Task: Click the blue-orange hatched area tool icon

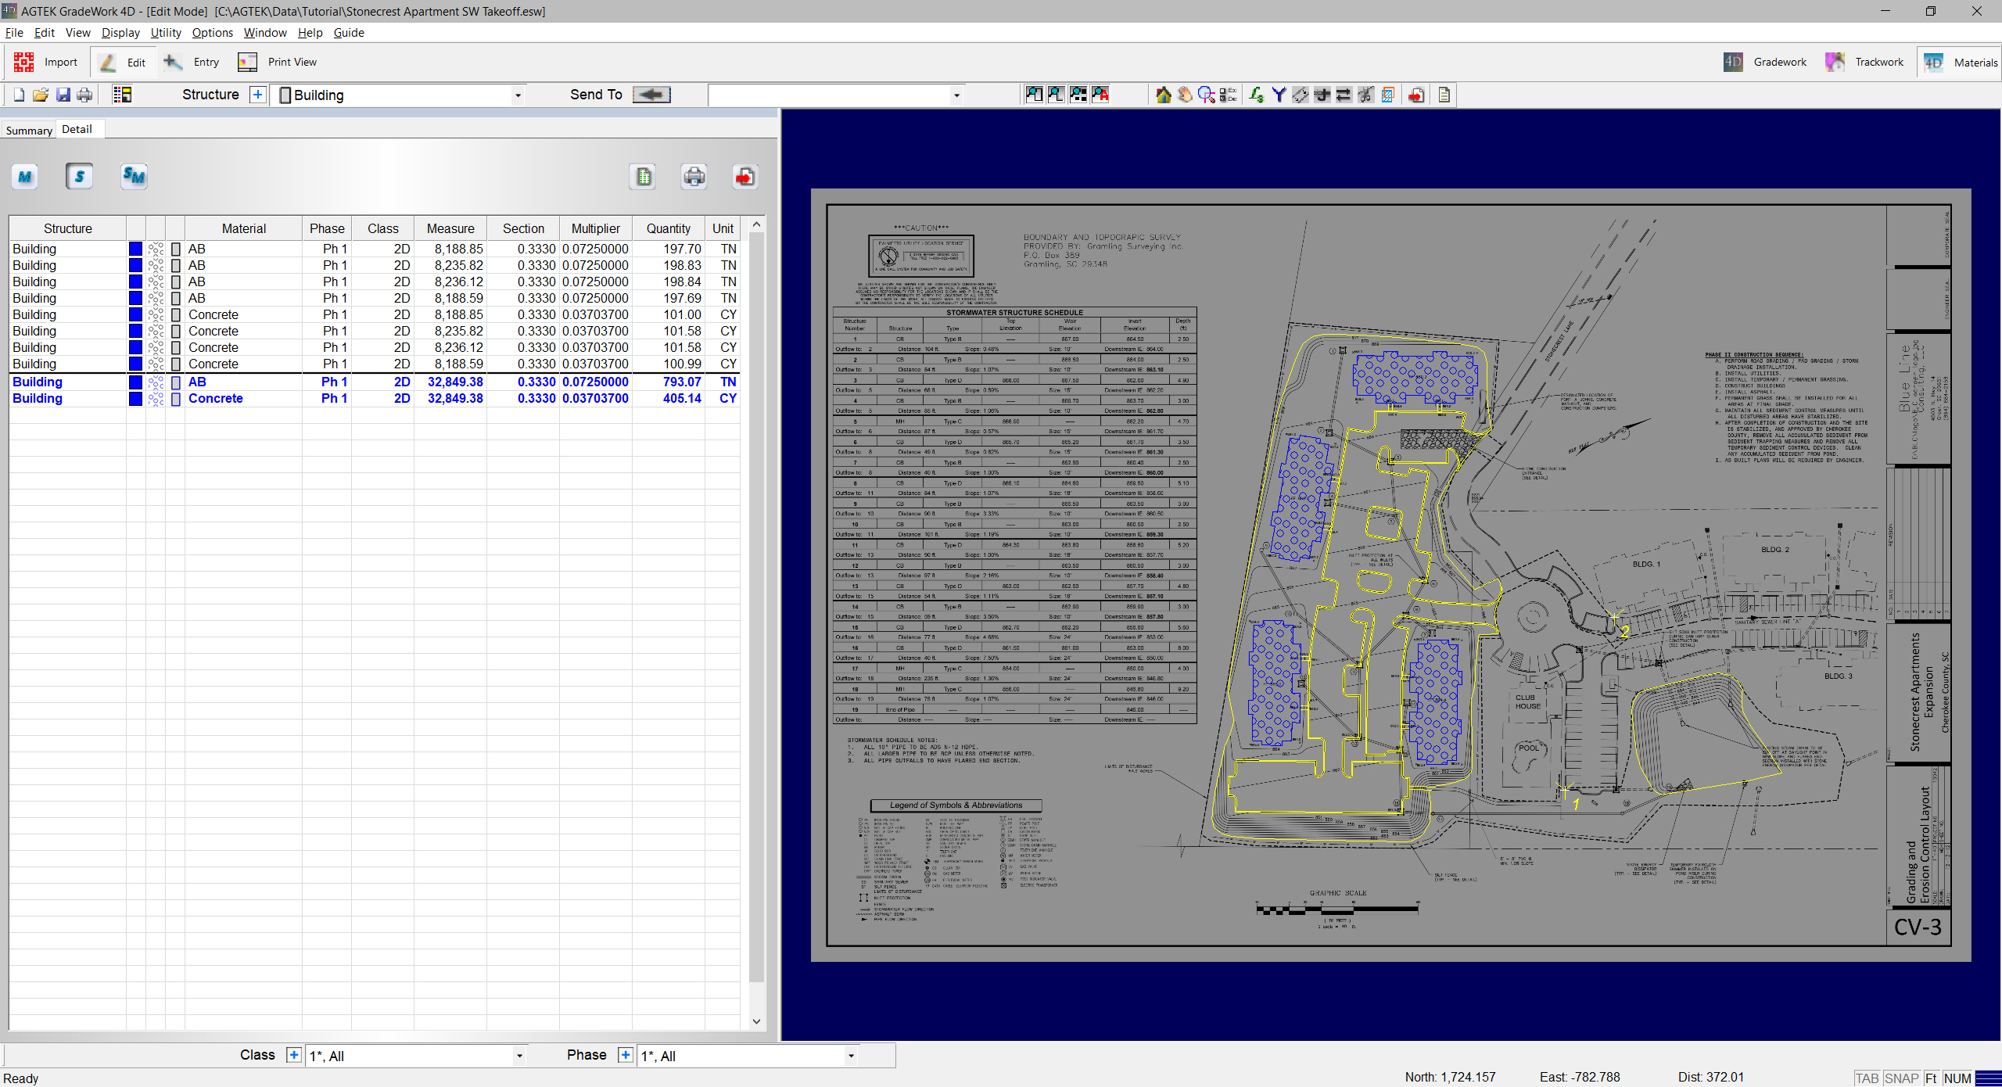Action: [x=1387, y=95]
